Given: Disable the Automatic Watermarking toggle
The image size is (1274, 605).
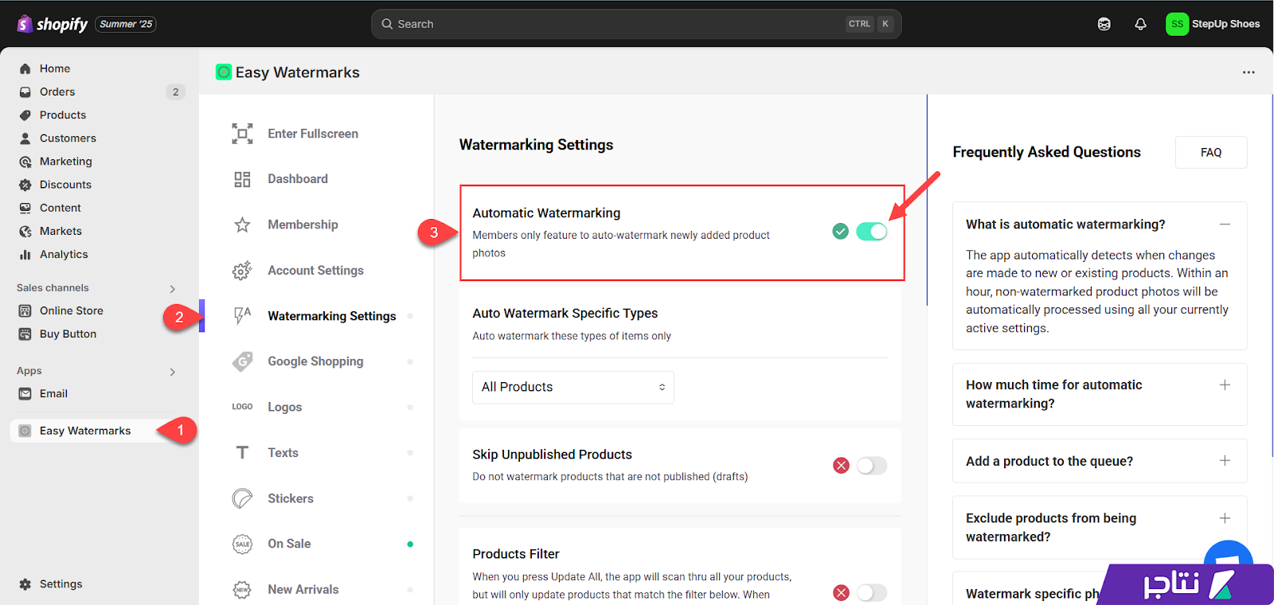Looking at the screenshot, I should point(871,232).
